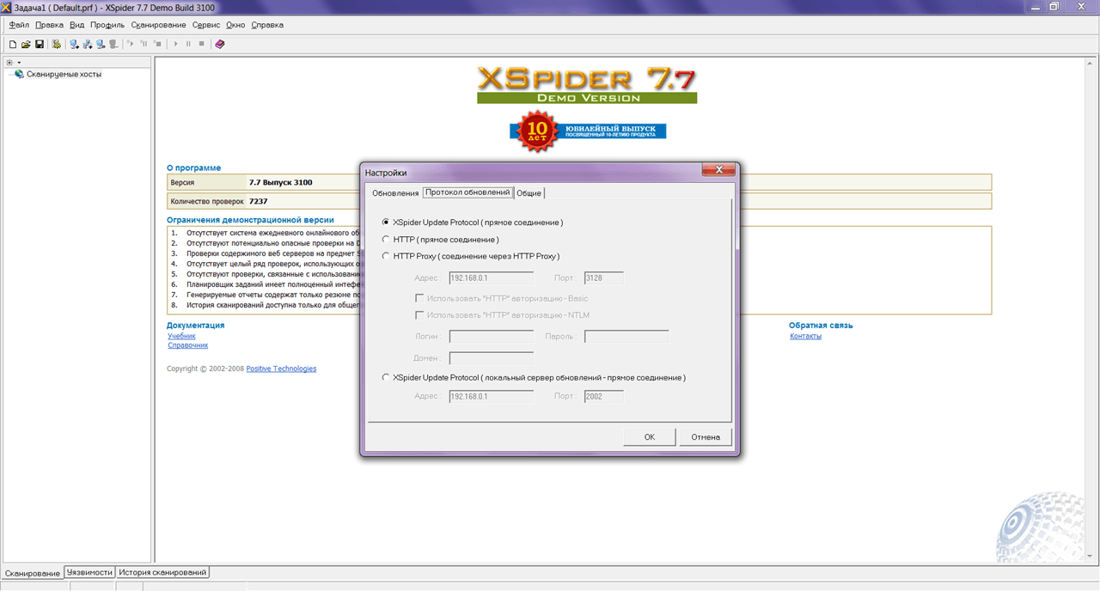Select XSpider Update Protocol прямое соединение radio

[x=386, y=222]
